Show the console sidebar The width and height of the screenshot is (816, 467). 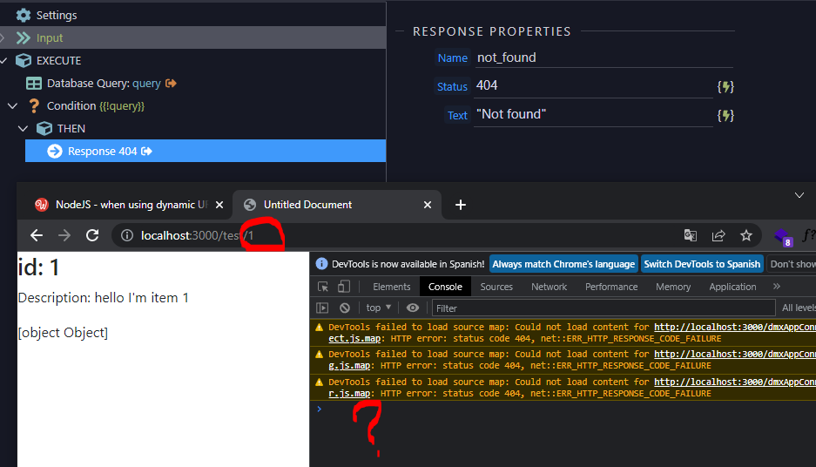click(x=322, y=308)
